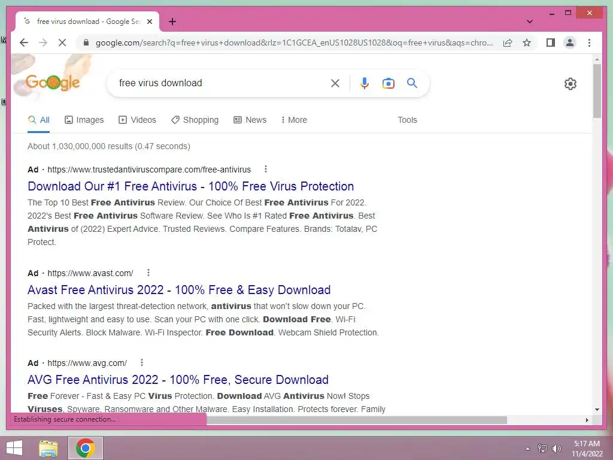This screenshot has width=613, height=460.
Task: Click the trustedantiviruscompare.com ad URL
Action: point(149,170)
